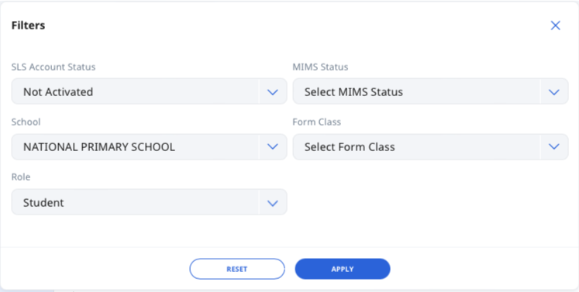
Task: Click the 'SLS Account Status' label
Action: [53, 67]
